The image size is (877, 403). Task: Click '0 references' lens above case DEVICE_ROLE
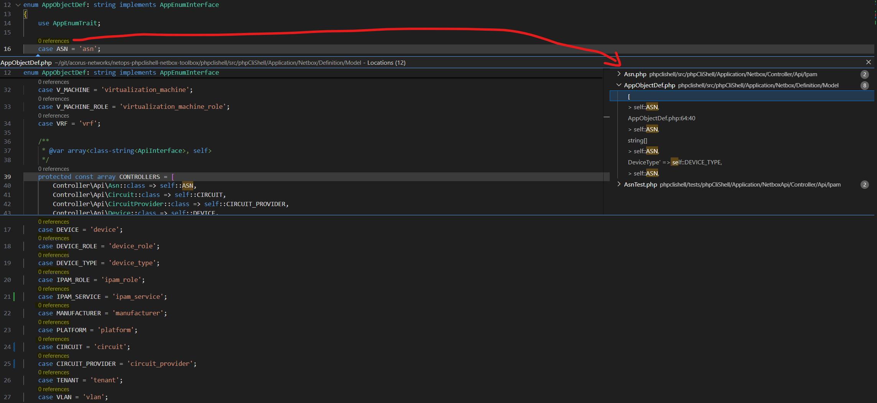pos(54,238)
